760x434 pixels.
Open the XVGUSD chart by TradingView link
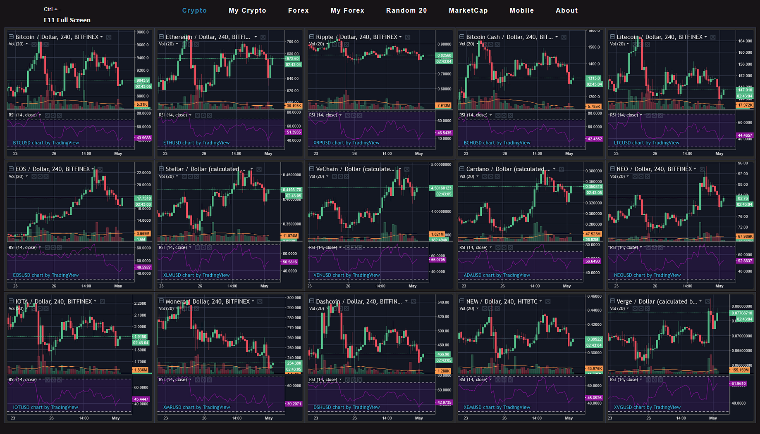coord(647,408)
